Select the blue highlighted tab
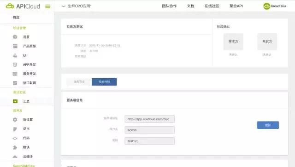This screenshot has width=295, height=167. 104,82
